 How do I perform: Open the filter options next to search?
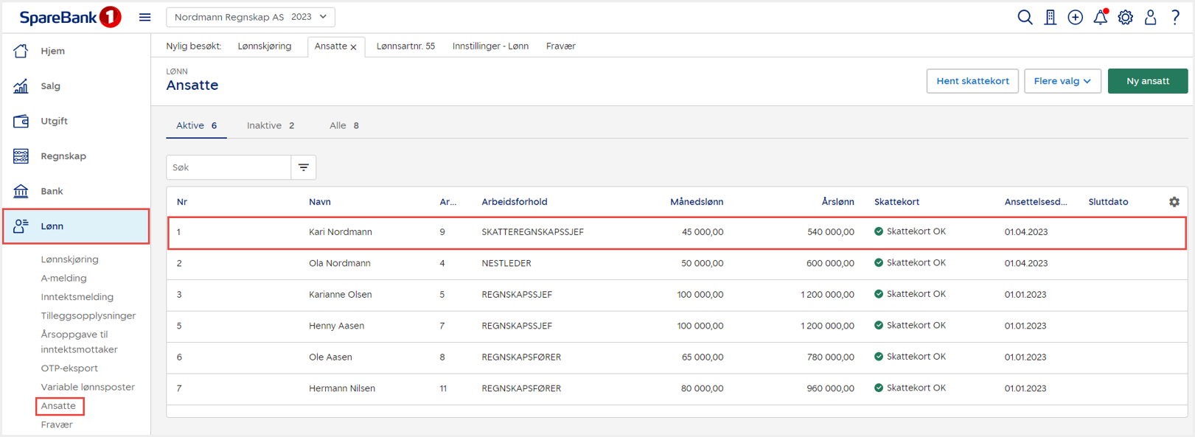tap(304, 167)
